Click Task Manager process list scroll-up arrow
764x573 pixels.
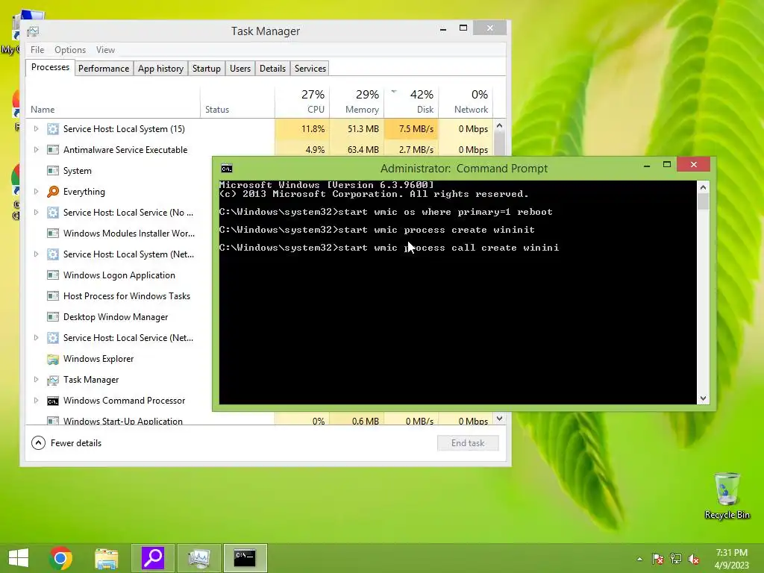click(499, 125)
